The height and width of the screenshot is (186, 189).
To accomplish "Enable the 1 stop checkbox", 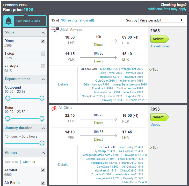I will pyautogui.click(x=43, y=54).
